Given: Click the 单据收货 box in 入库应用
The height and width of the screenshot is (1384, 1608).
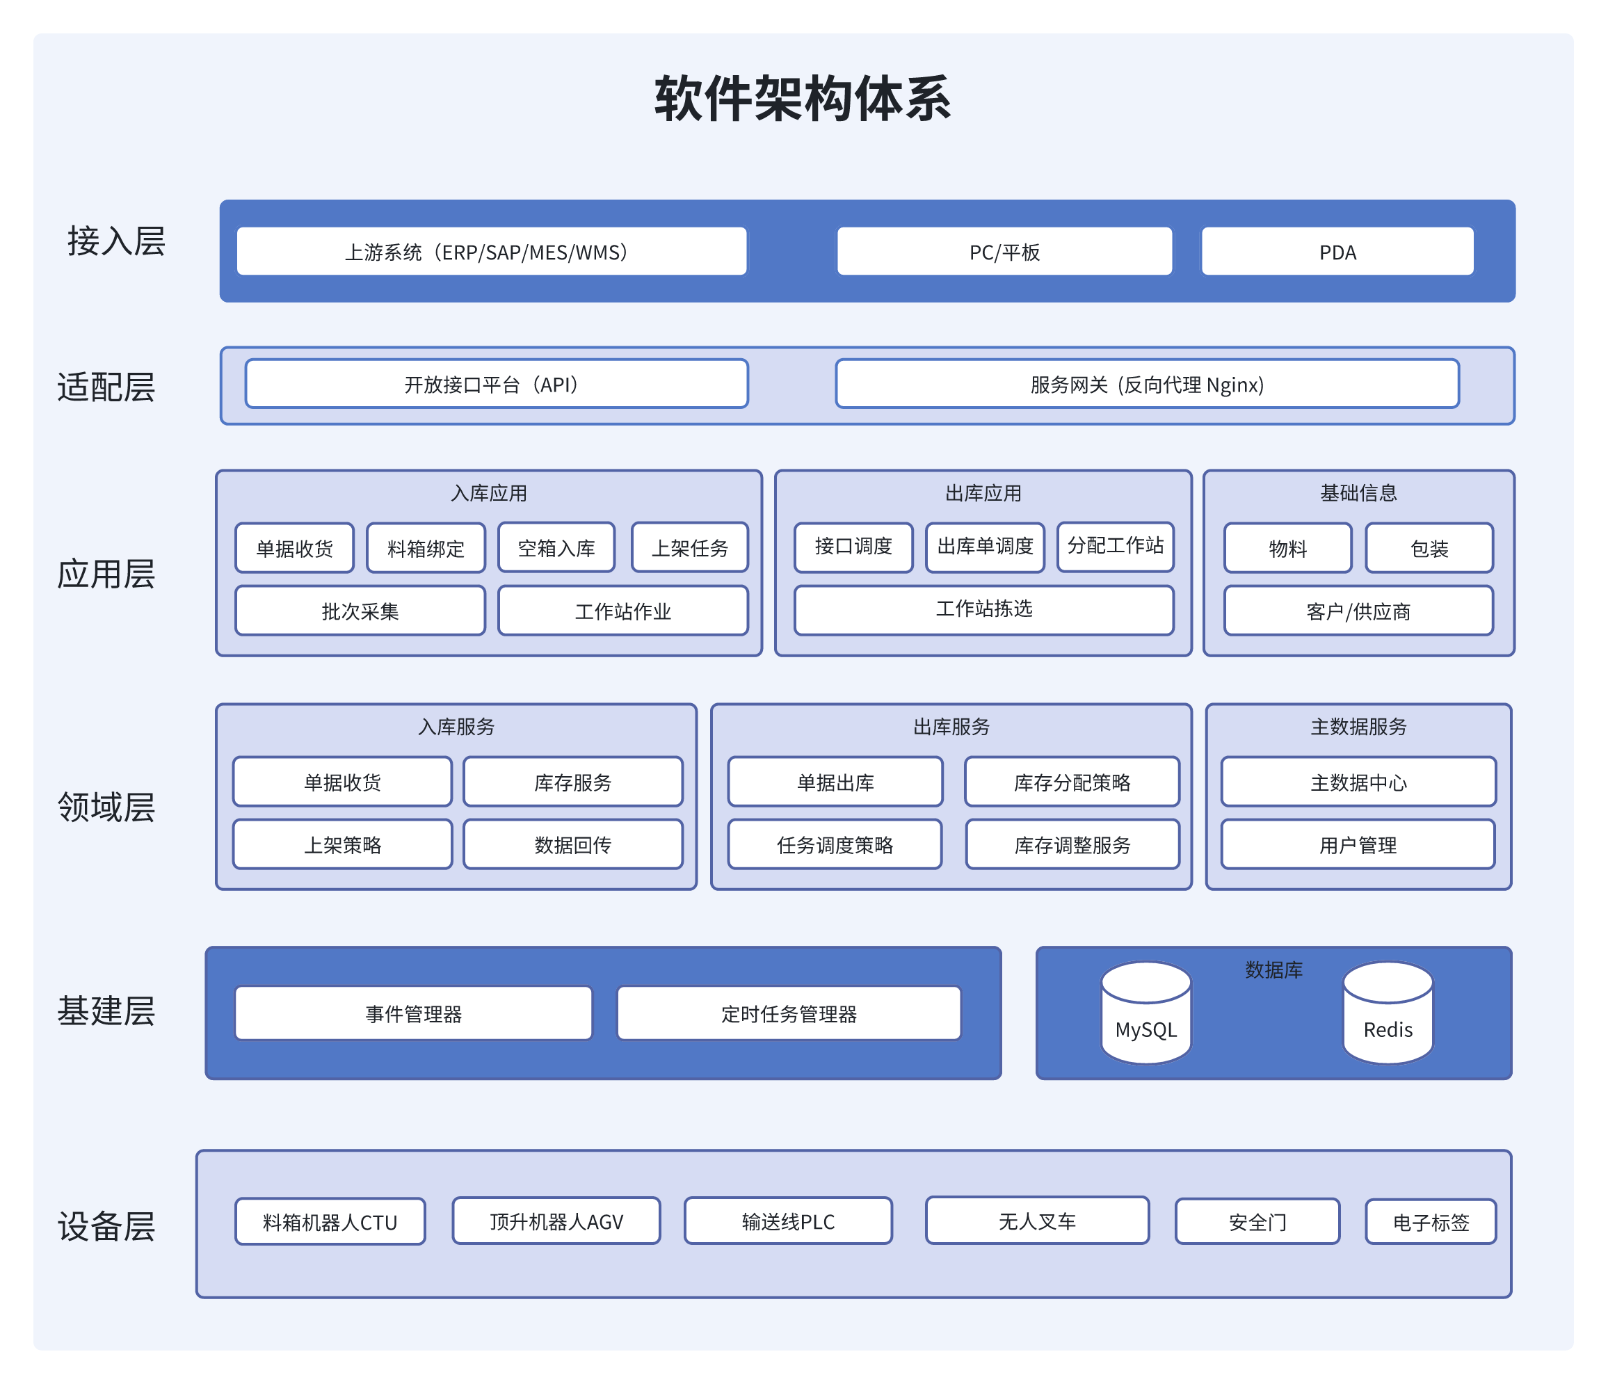Looking at the screenshot, I should (294, 548).
